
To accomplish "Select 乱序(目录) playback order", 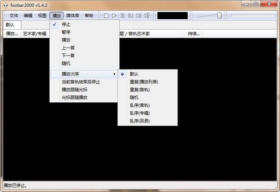I will tap(148, 121).
